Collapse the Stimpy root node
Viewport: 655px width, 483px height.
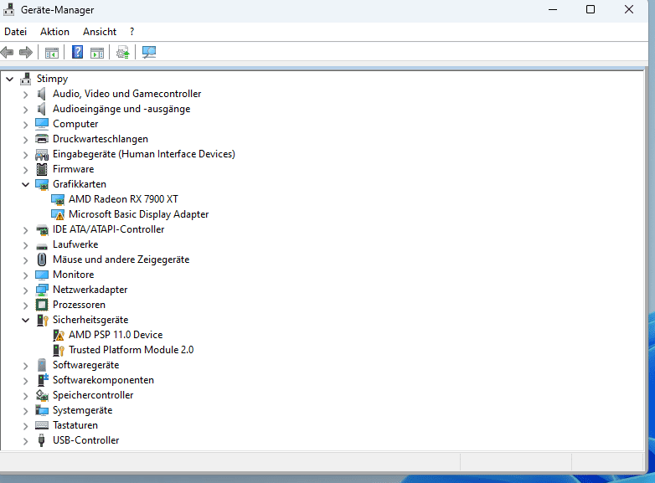click(9, 79)
